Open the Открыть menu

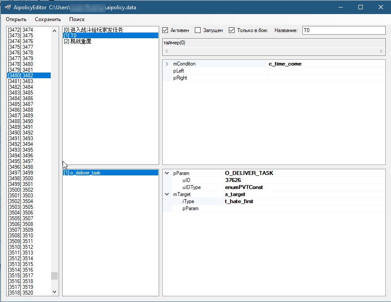[x=16, y=19]
